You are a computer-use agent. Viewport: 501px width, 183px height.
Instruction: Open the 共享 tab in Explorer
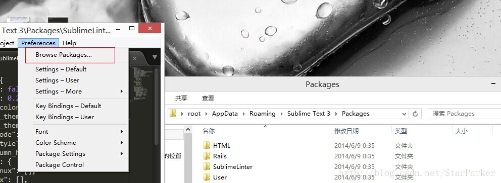pyautogui.click(x=181, y=99)
